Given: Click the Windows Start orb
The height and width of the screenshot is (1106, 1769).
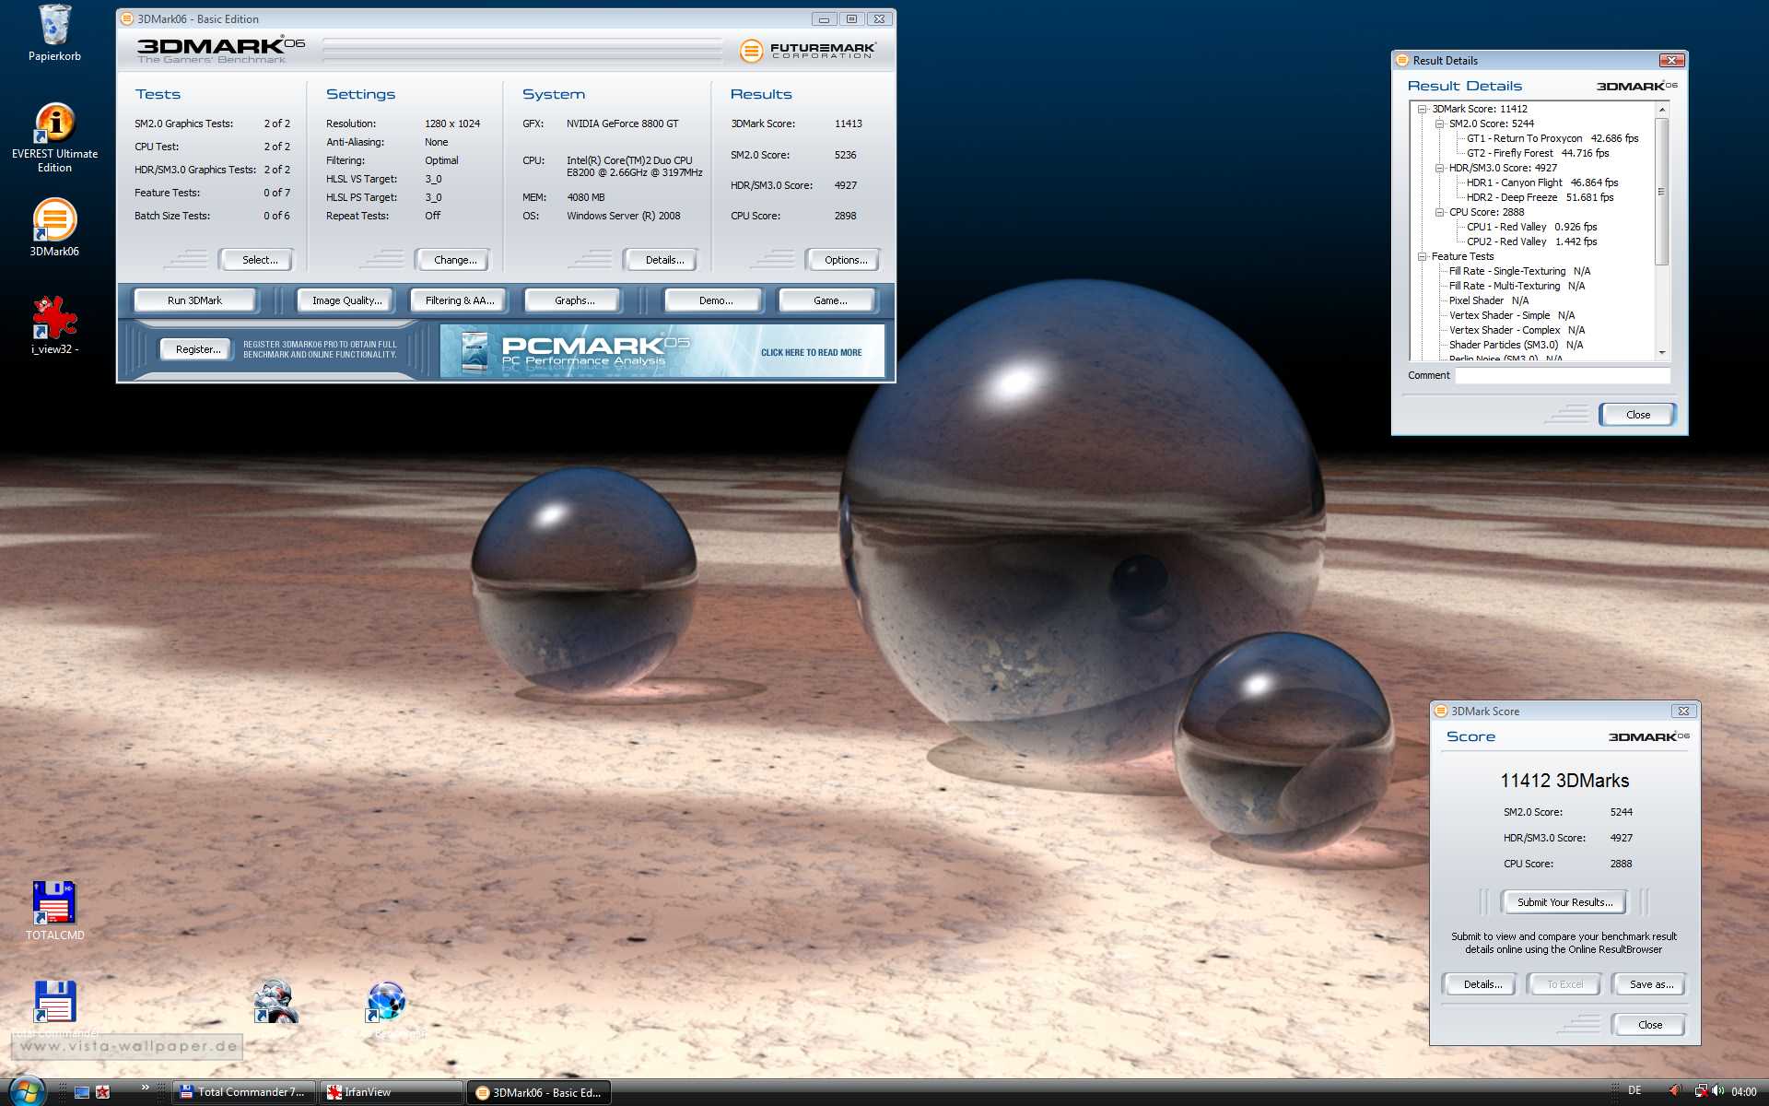Looking at the screenshot, I should 26,1091.
